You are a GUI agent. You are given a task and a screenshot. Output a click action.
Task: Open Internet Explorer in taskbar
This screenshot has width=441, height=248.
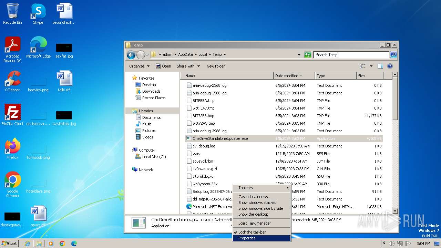coord(27,244)
